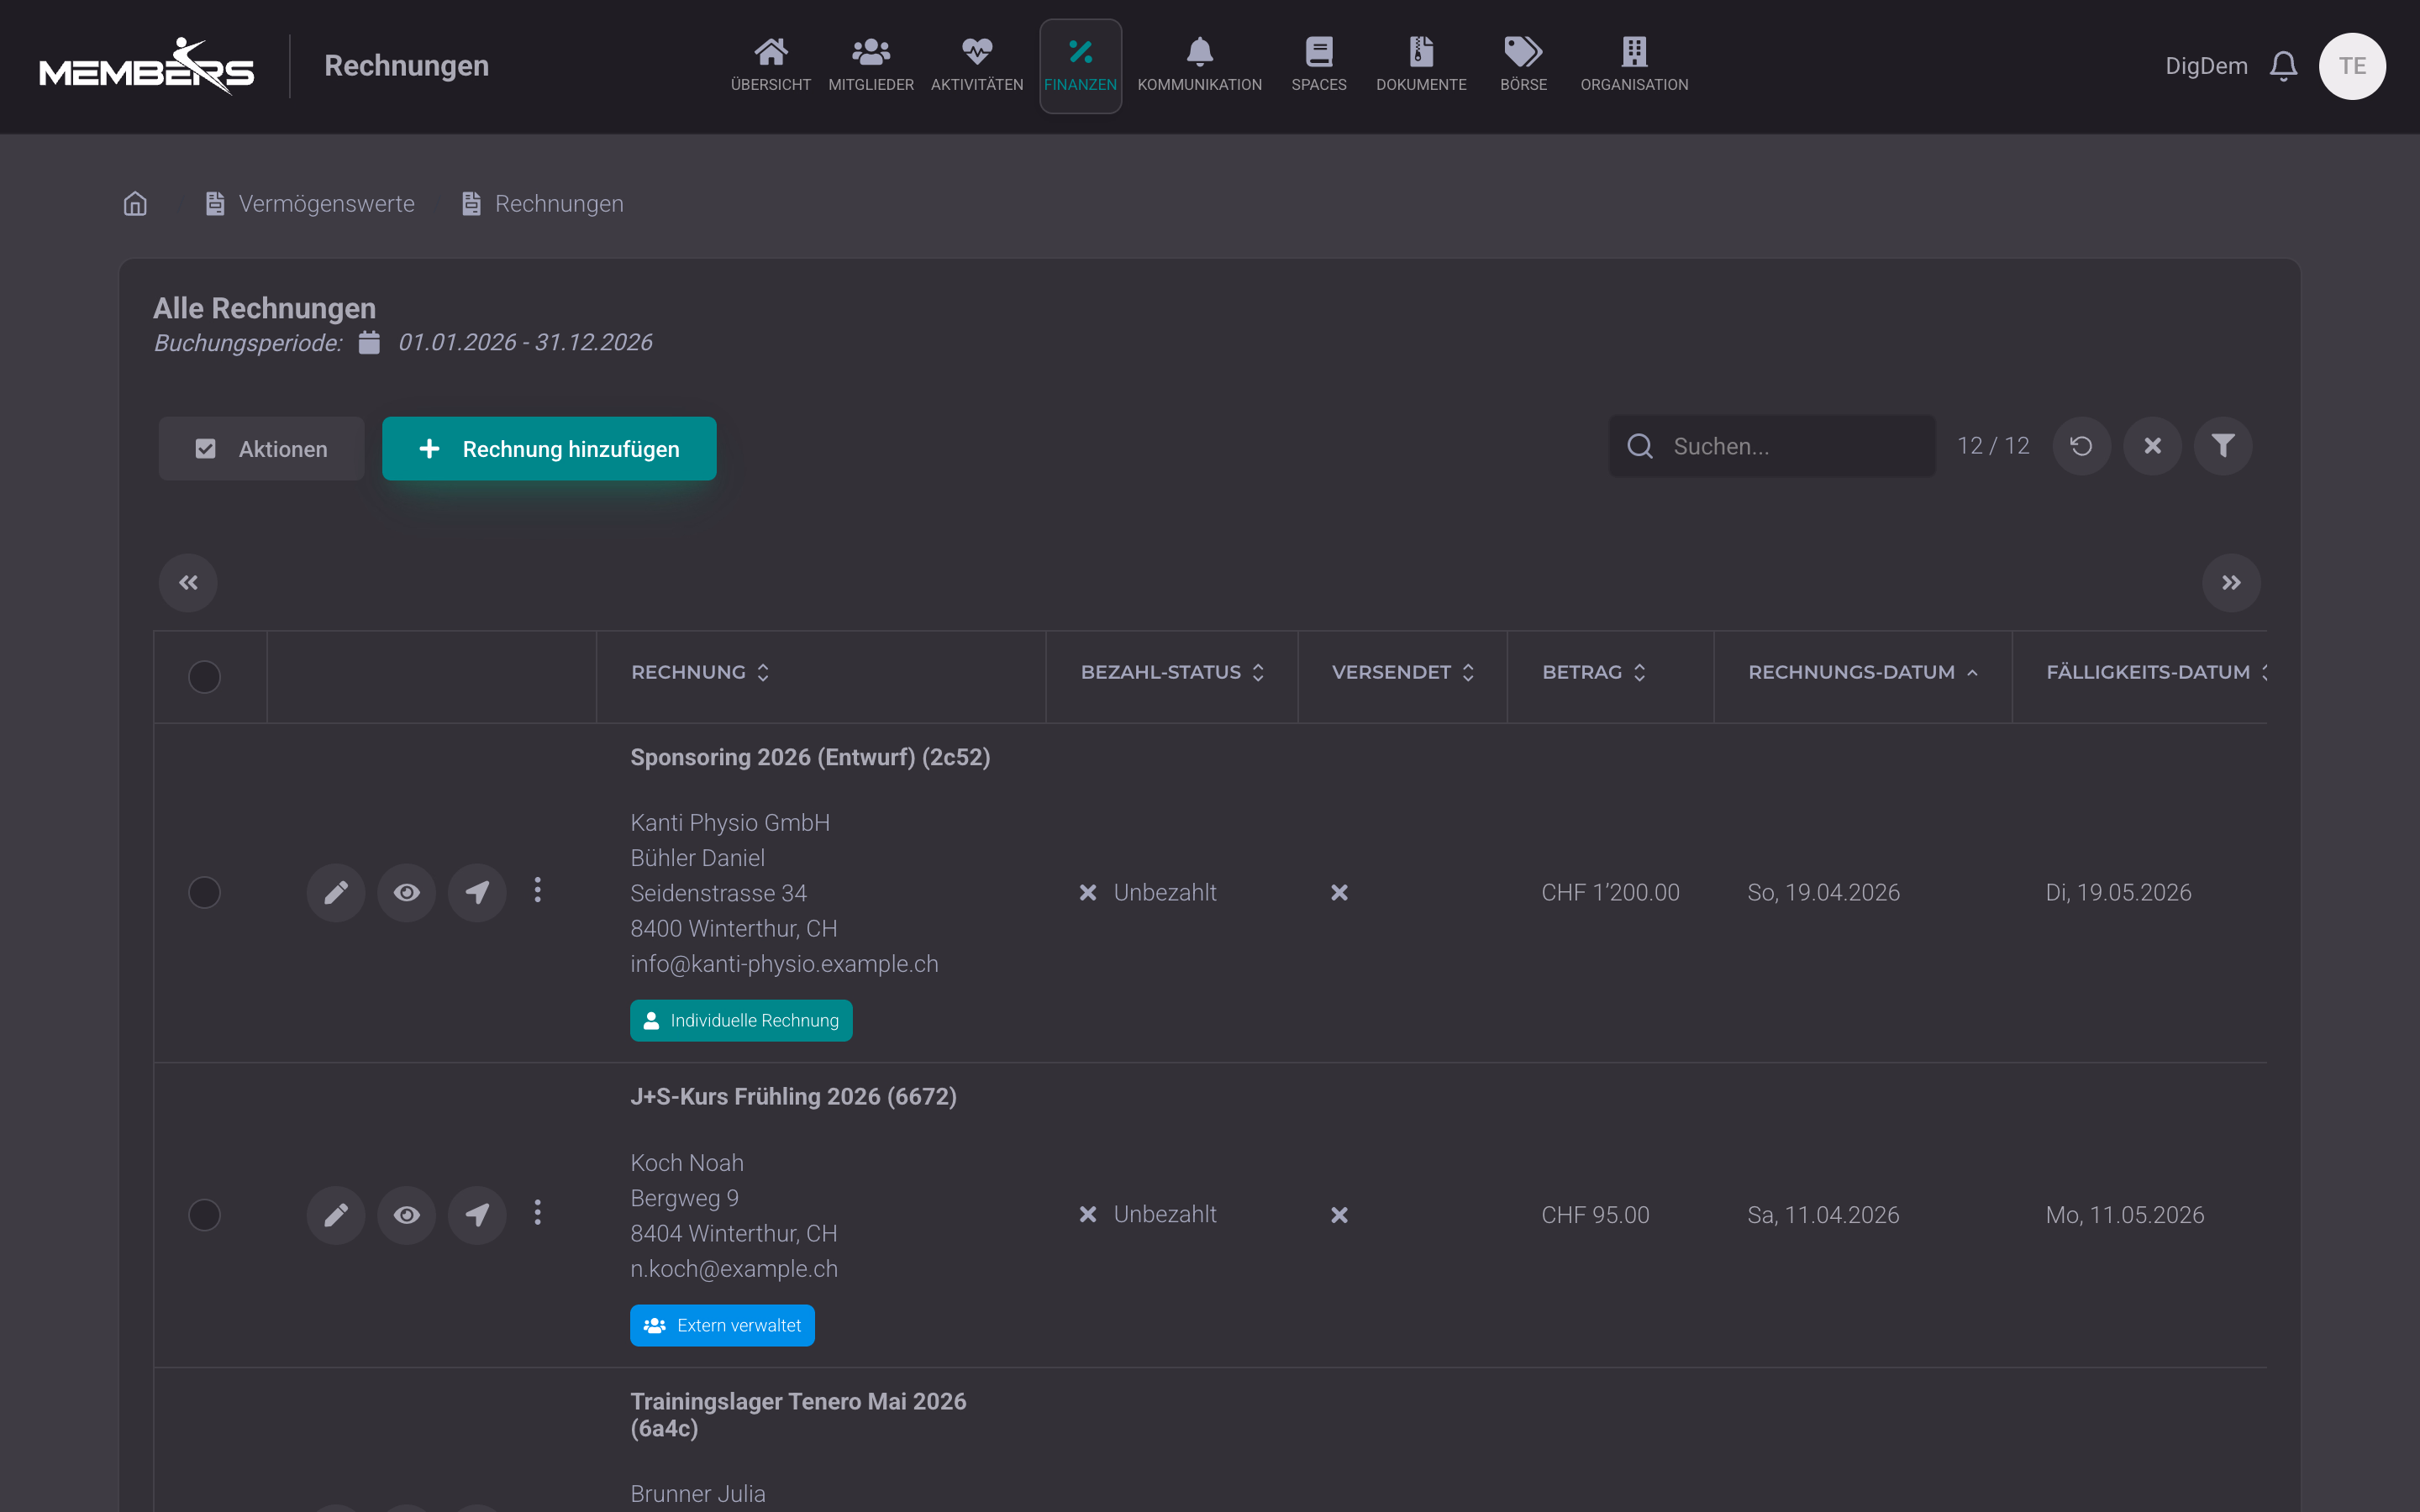
Task: Edit the J+S-Kurs Frühling invoice with pencil icon
Action: pos(336,1215)
